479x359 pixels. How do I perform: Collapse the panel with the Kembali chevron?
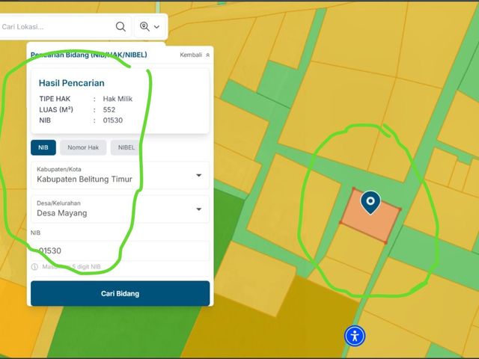click(208, 55)
